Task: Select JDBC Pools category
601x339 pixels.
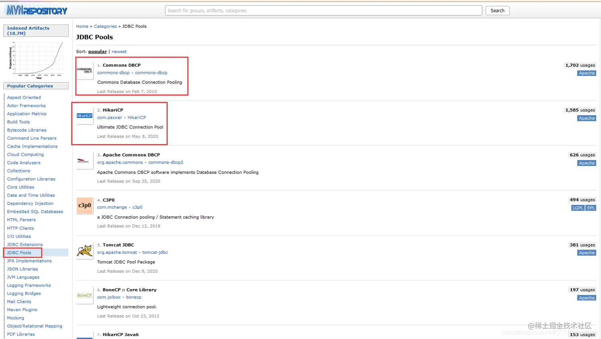Action: point(19,252)
